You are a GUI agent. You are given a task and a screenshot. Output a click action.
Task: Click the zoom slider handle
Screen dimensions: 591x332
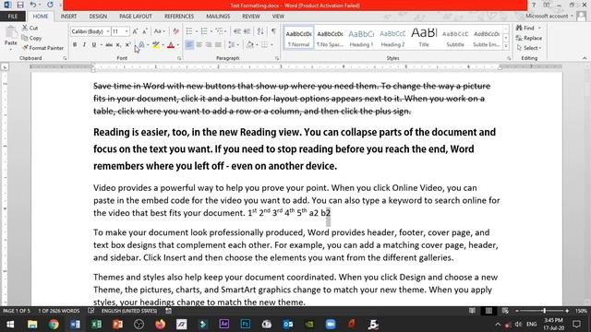(x=544, y=311)
